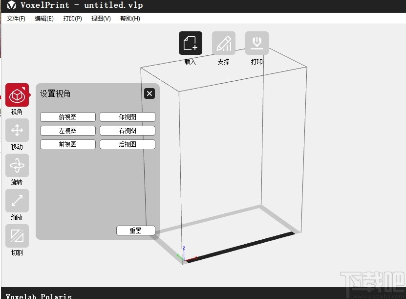This screenshot has height=299, width=406.
Task: Switch to 右视图 (right view)
Action: pos(128,130)
